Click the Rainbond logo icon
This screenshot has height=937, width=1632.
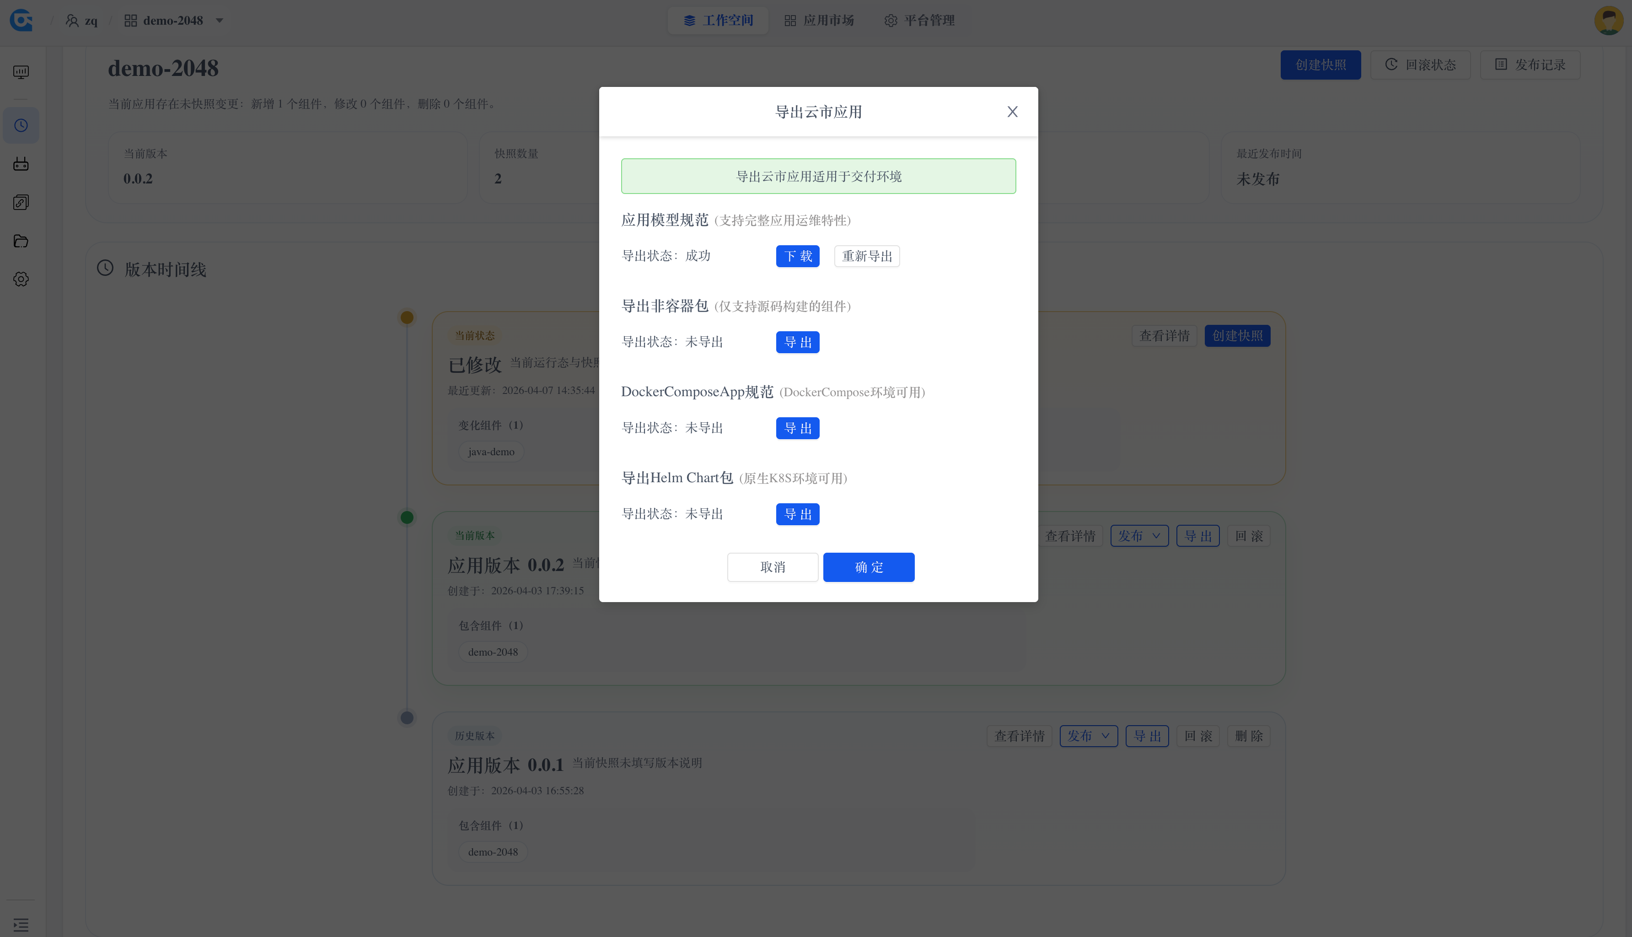pyautogui.click(x=21, y=20)
